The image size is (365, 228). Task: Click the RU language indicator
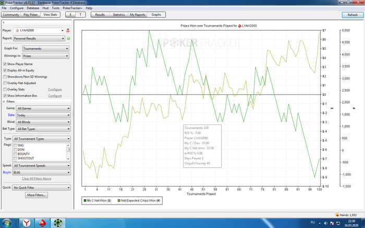click(x=313, y=222)
